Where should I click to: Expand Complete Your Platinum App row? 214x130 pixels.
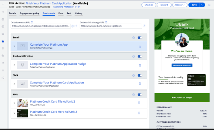(14, 46)
